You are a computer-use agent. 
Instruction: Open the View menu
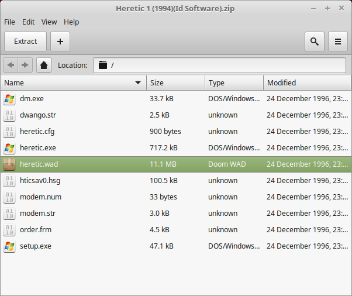[49, 22]
